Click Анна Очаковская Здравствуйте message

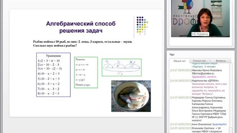198,124
